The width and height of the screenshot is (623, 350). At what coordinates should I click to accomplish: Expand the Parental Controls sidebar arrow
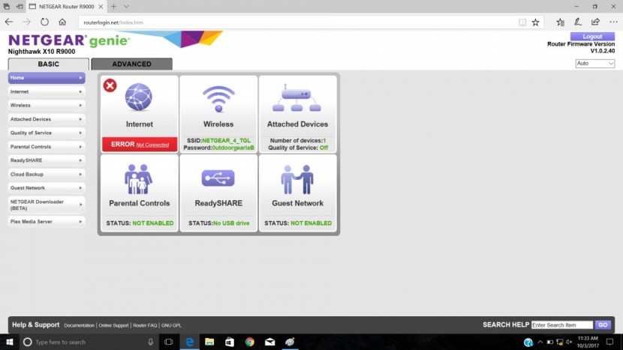(80, 146)
